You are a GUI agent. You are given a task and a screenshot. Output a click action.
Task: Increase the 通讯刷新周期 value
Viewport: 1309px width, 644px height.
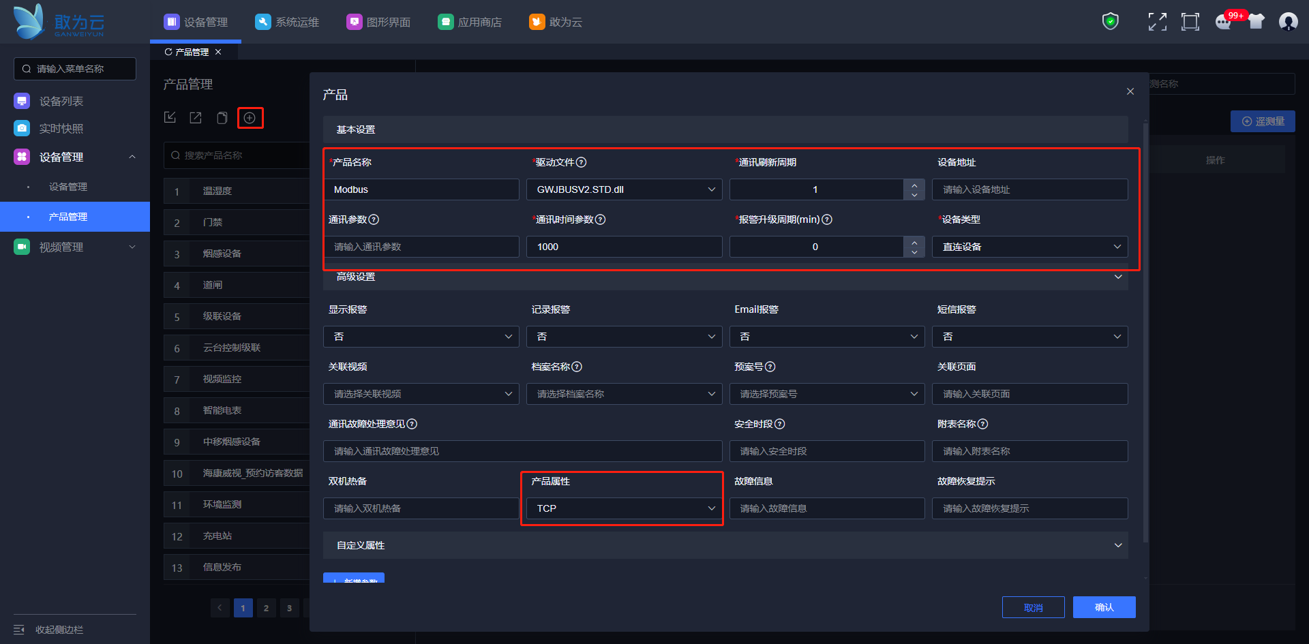point(914,184)
